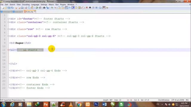Open the Macro menu

click(x=51, y=5)
